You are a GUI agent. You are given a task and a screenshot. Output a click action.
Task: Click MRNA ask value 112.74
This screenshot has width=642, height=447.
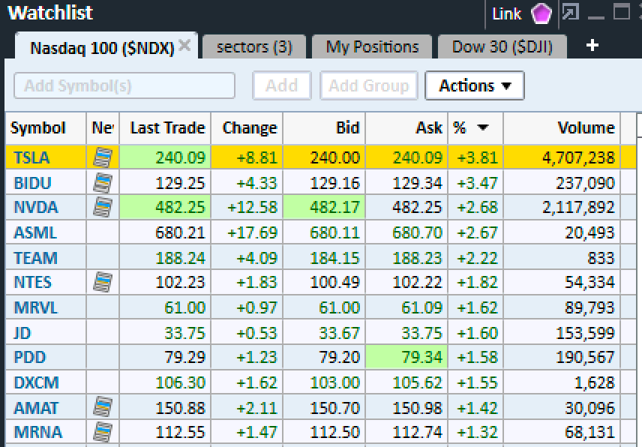[x=417, y=432]
